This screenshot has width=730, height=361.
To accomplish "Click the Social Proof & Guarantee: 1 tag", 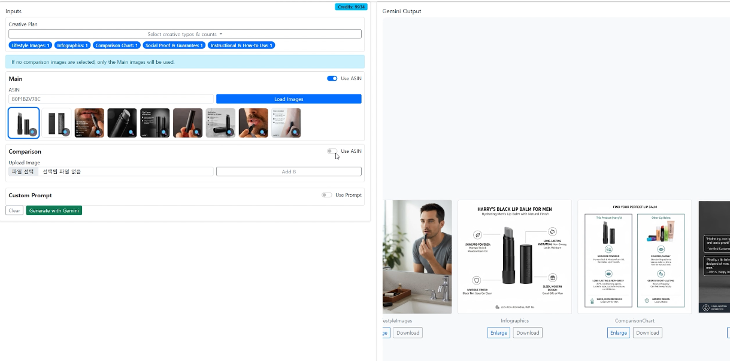I will 174,45.
